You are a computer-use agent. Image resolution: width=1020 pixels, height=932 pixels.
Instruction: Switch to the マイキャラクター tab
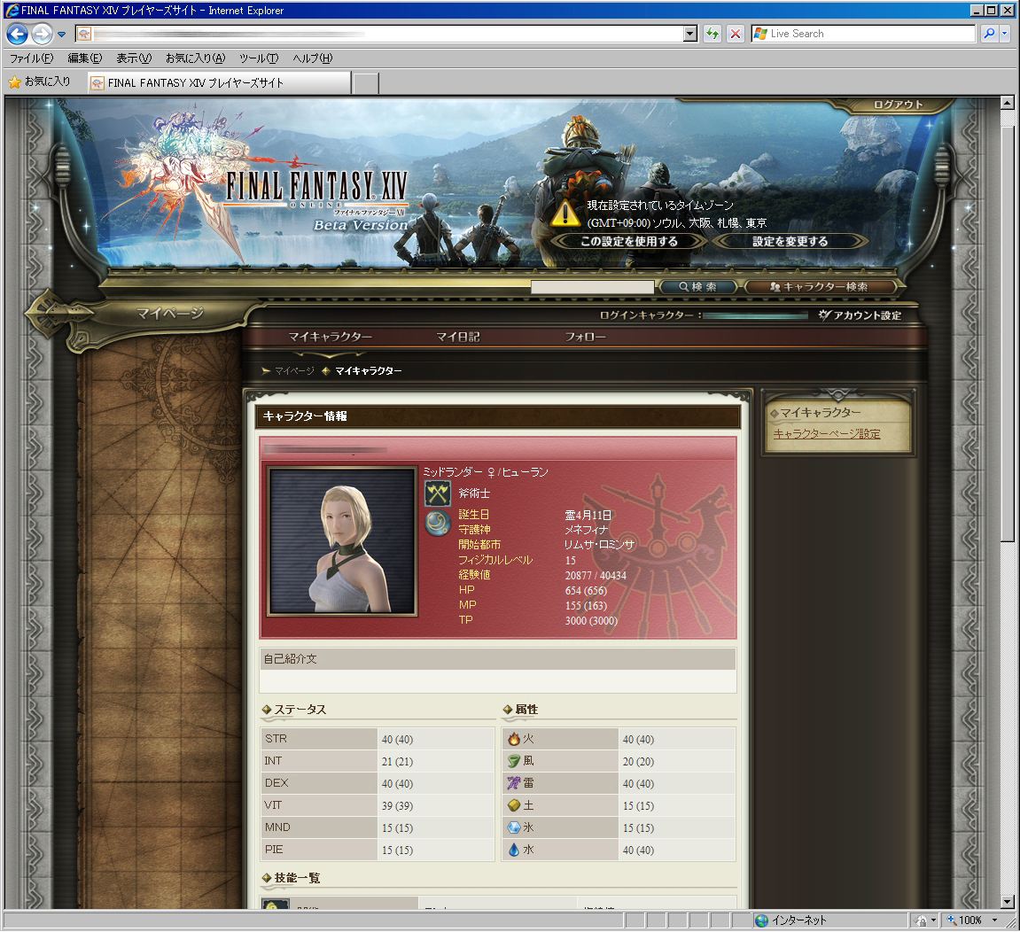331,337
